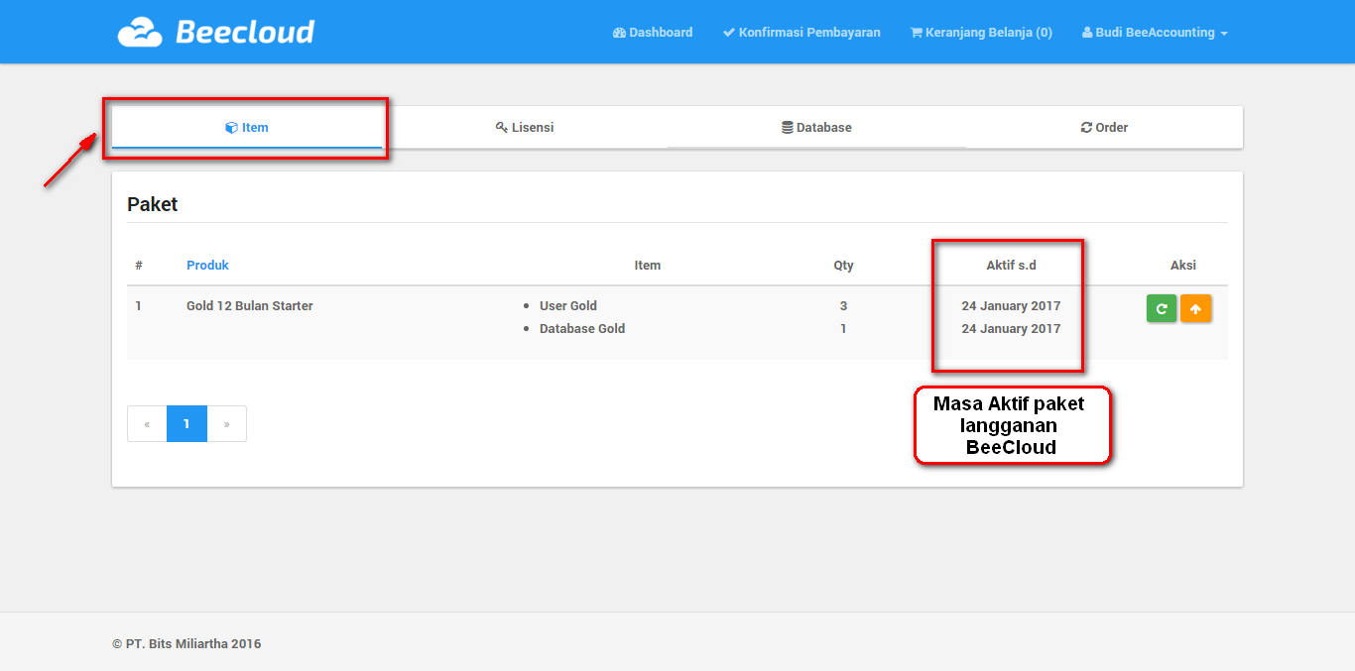This screenshot has width=1355, height=671.
Task: Click the green renew refresh icon
Action: 1162,309
